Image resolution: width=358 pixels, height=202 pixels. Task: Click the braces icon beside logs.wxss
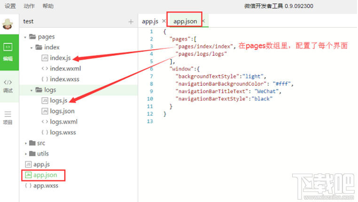point(45,132)
